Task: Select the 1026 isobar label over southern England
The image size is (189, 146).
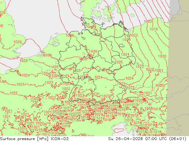Action: click(18, 42)
